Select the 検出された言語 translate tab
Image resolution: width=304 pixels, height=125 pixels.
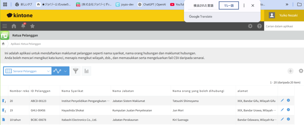pyautogui.click(x=203, y=5)
